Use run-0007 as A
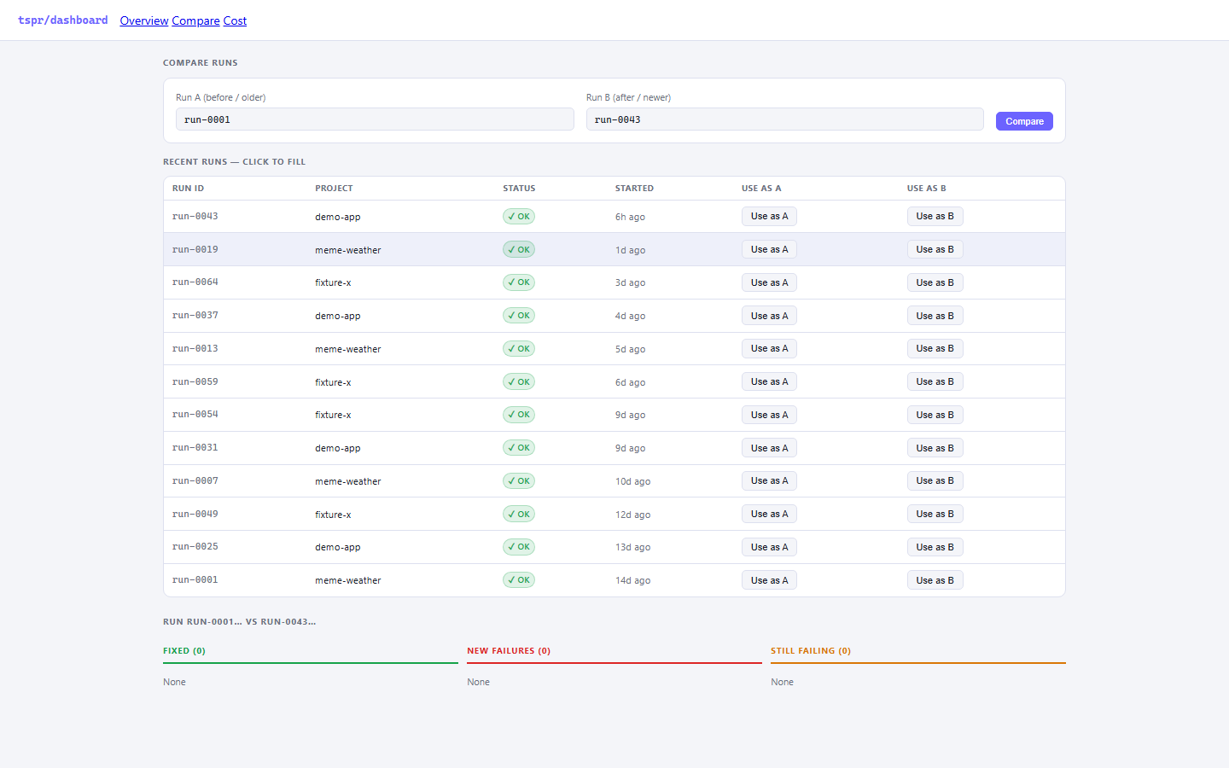 pos(769,480)
